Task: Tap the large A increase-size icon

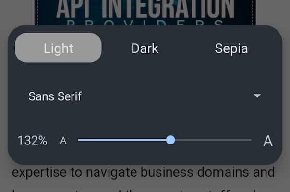Action: [268, 141]
